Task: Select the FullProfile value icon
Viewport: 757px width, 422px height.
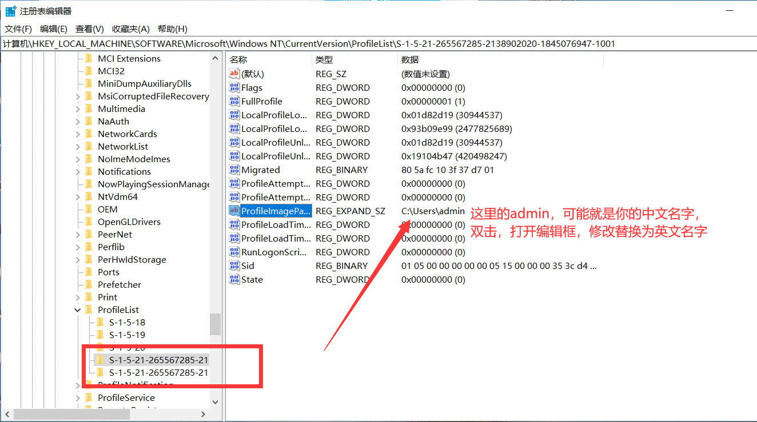Action: 234,101
